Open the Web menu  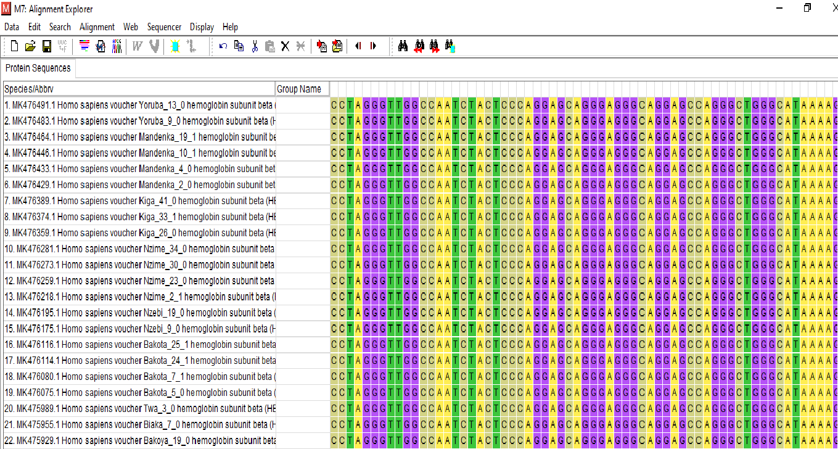click(x=131, y=27)
